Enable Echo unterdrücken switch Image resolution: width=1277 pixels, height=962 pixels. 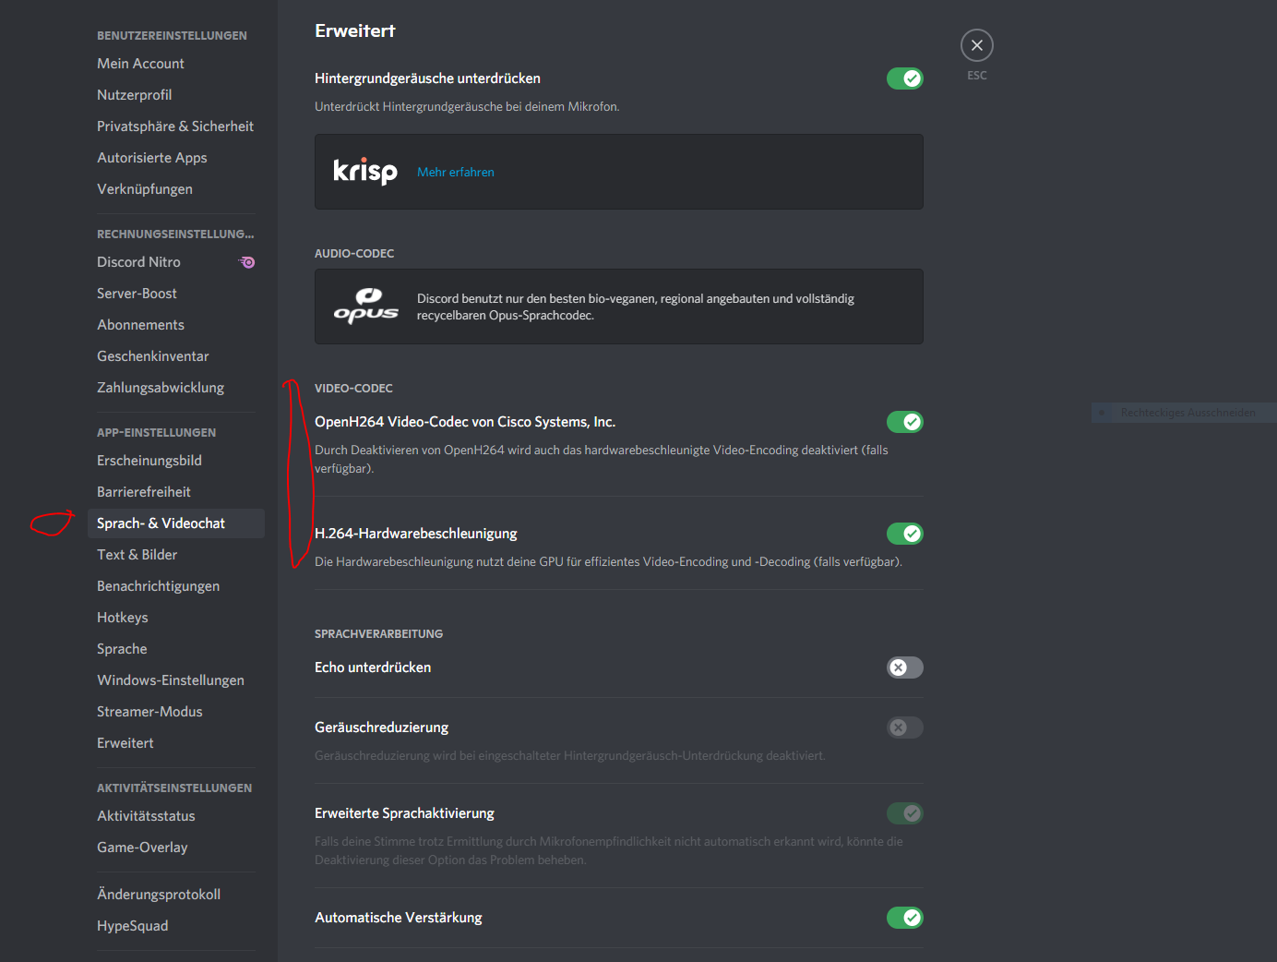pyautogui.click(x=904, y=667)
